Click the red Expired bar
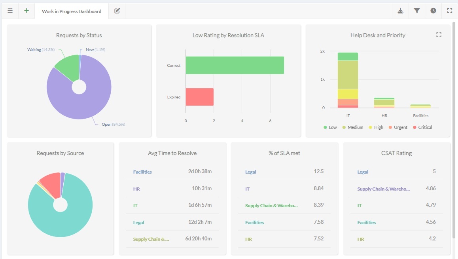The height and width of the screenshot is (259, 458). pyautogui.click(x=199, y=97)
